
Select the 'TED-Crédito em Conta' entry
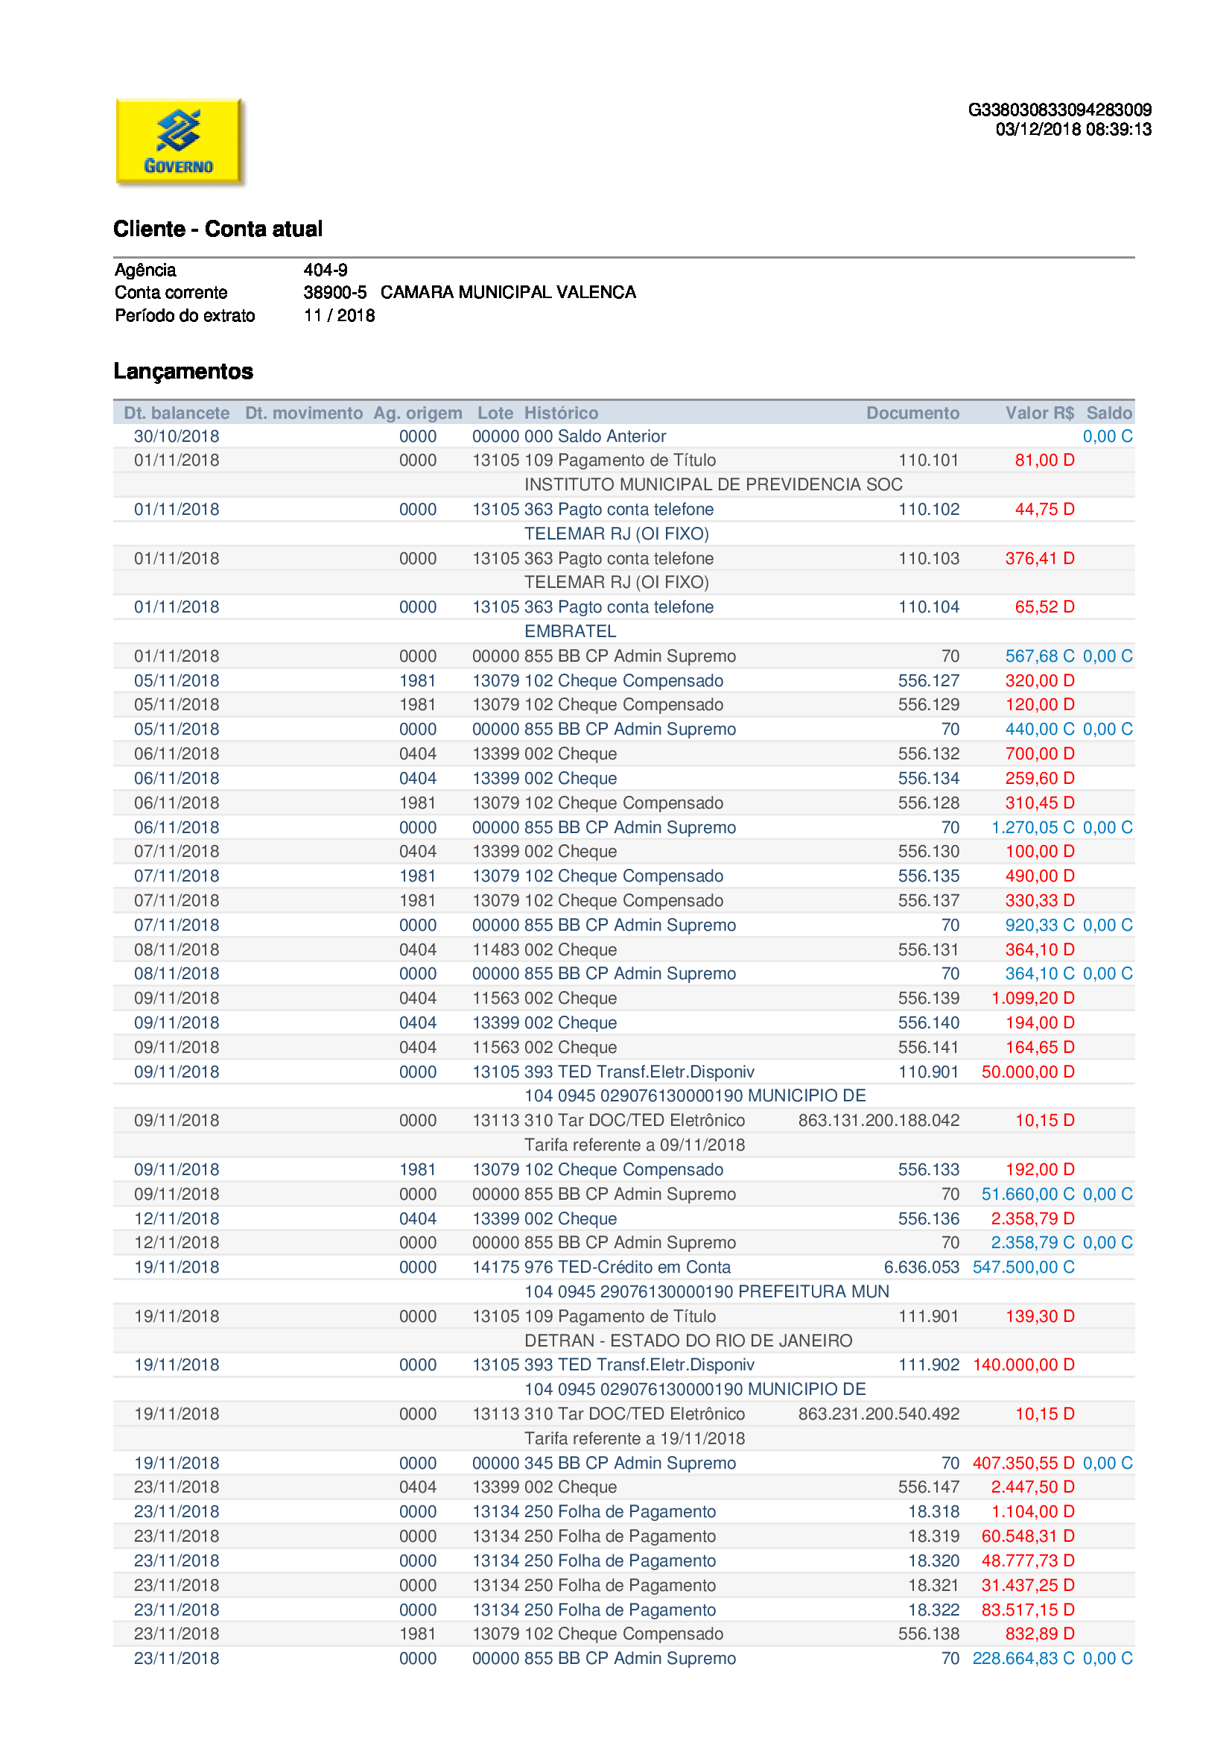click(x=644, y=1267)
